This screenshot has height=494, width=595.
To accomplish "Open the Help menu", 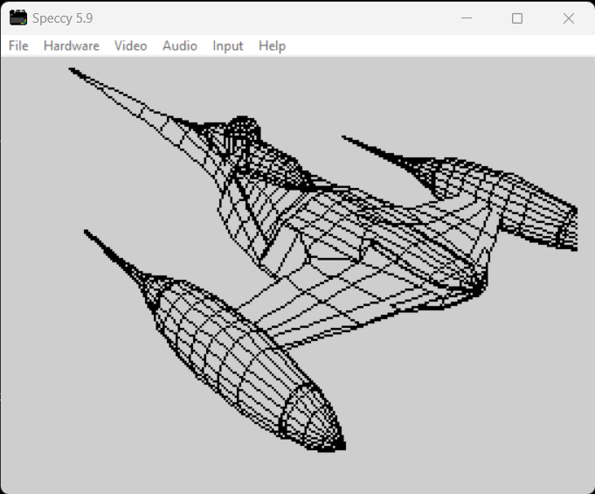I will pyautogui.click(x=272, y=45).
